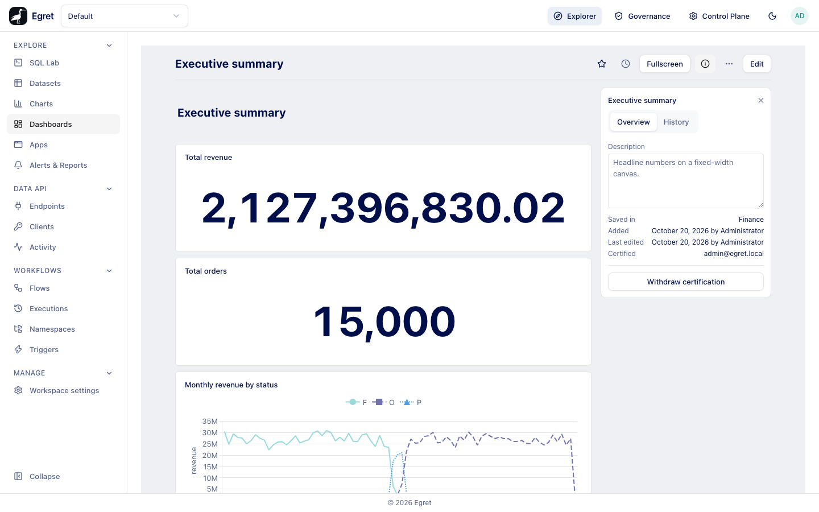Viewport: 819px width, 512px height.
Task: Open the more options ellipsis menu
Action: [x=729, y=64]
